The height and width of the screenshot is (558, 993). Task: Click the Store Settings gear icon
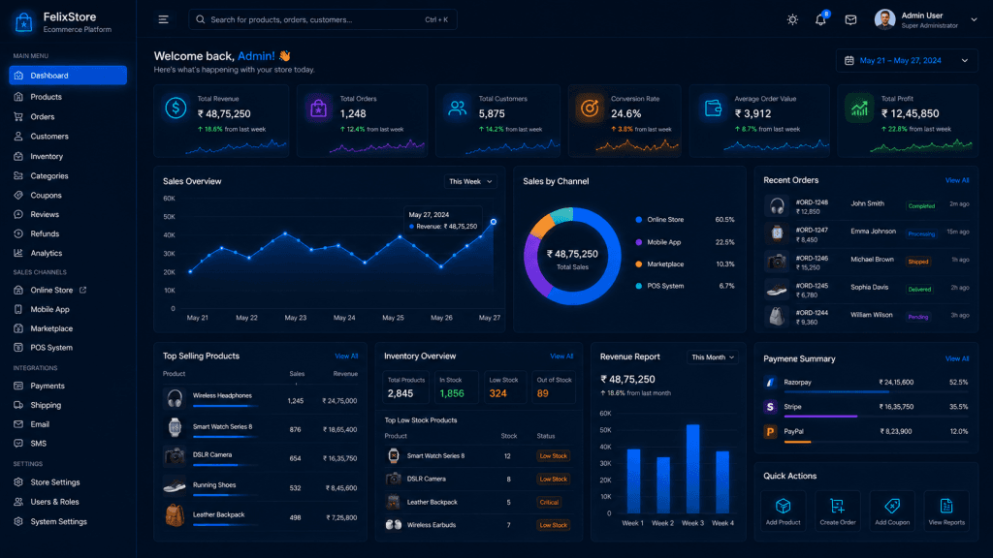(18, 482)
